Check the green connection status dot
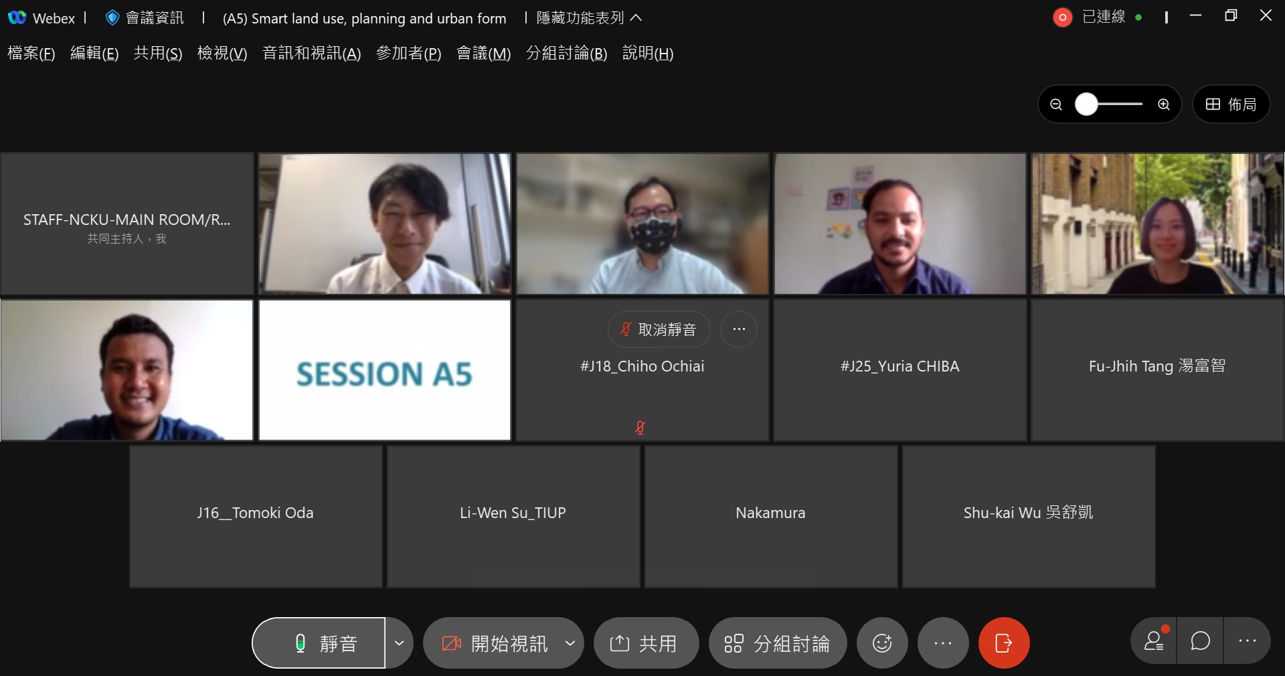The height and width of the screenshot is (676, 1285). (1138, 18)
